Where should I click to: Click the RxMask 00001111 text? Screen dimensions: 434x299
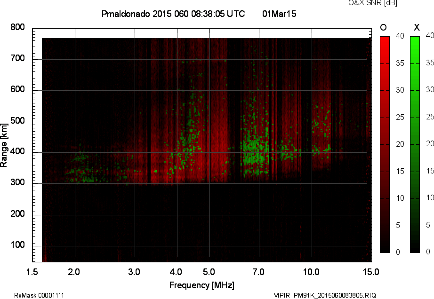(x=39, y=295)
